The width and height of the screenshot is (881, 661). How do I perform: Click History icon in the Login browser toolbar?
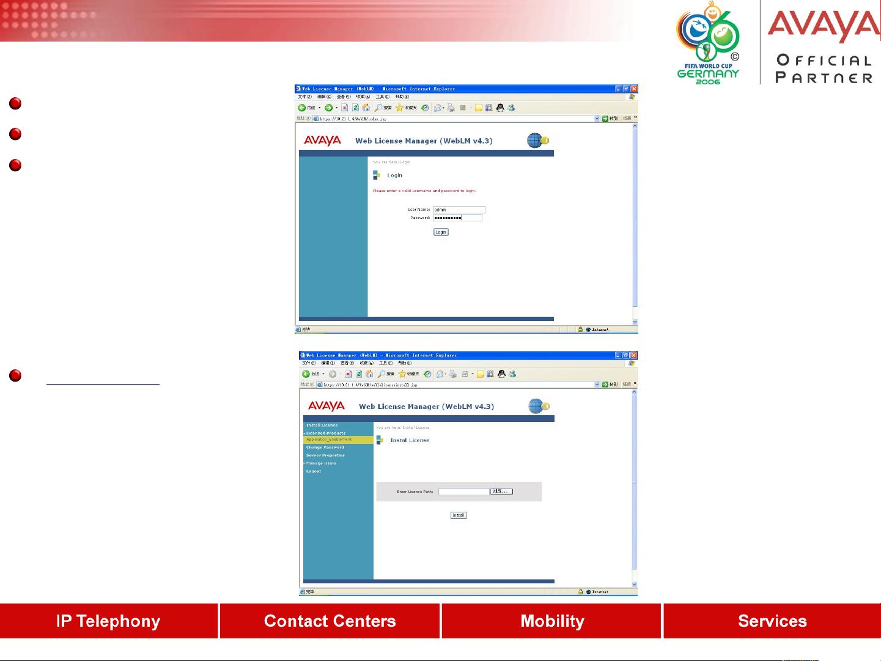point(425,108)
